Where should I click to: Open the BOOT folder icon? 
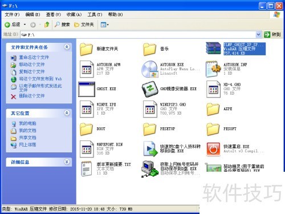tap(86, 129)
